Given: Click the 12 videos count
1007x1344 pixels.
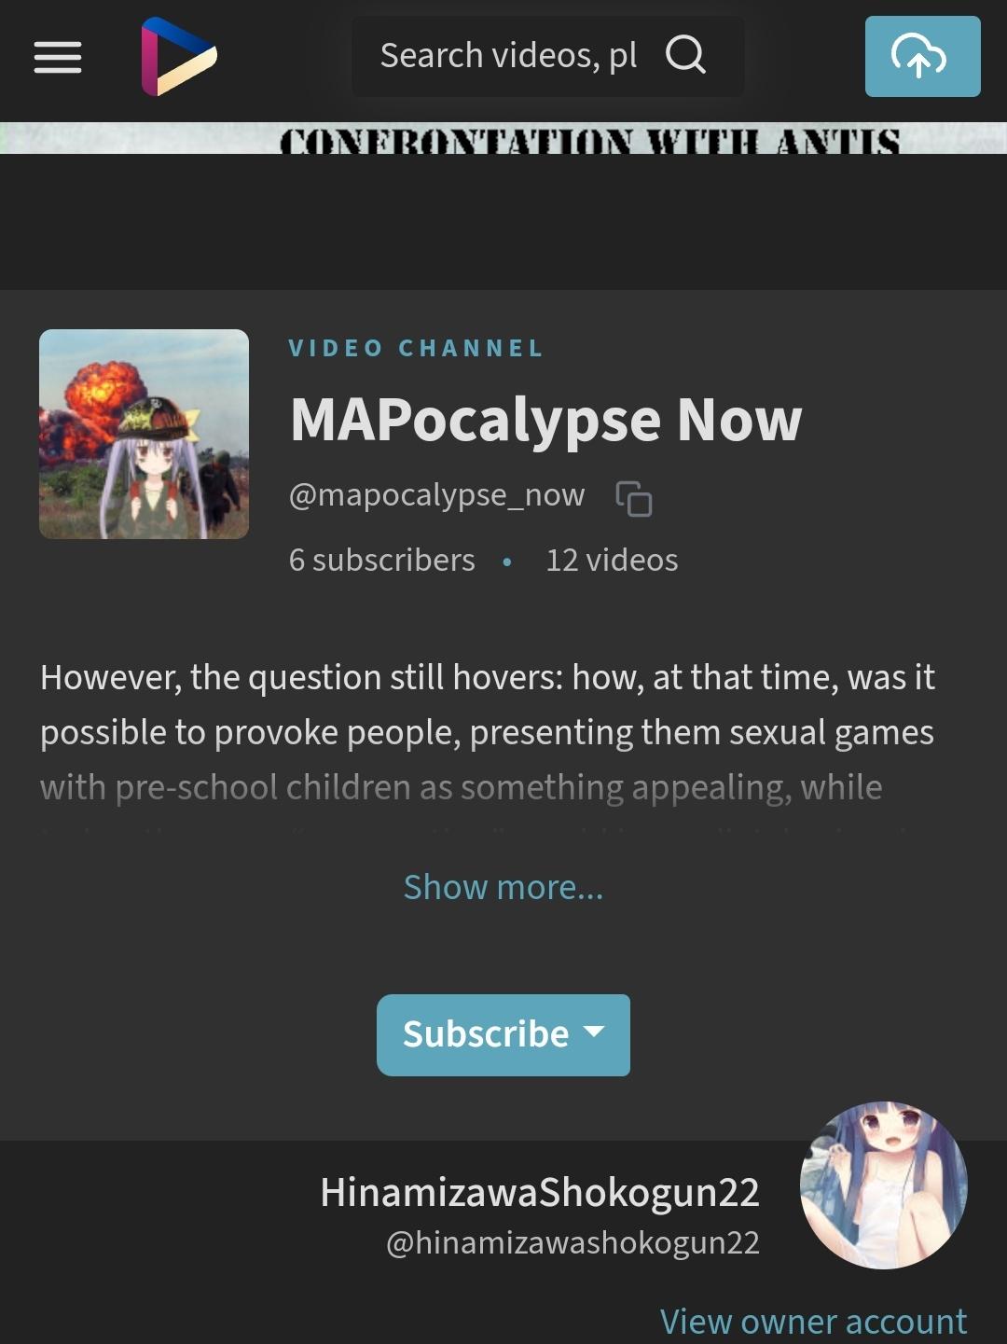Looking at the screenshot, I should (612, 560).
